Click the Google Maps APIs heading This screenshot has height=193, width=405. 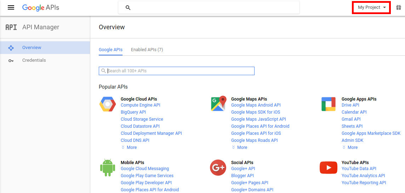[249, 99]
